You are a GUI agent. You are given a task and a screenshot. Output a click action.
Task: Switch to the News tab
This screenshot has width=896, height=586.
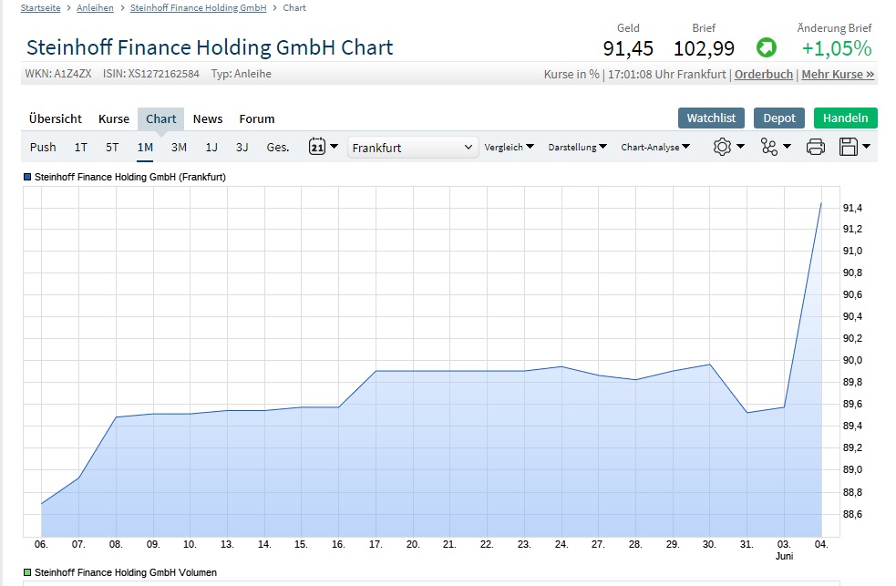pyautogui.click(x=207, y=118)
